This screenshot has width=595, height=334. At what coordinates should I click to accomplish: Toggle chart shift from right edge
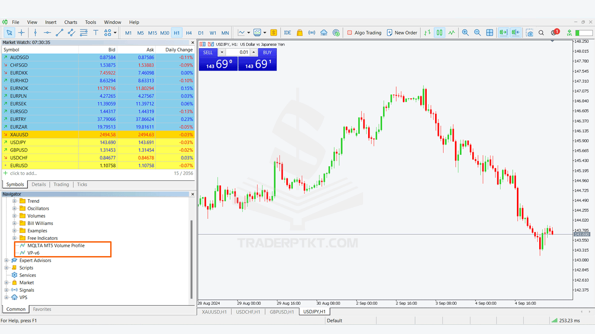(515, 32)
